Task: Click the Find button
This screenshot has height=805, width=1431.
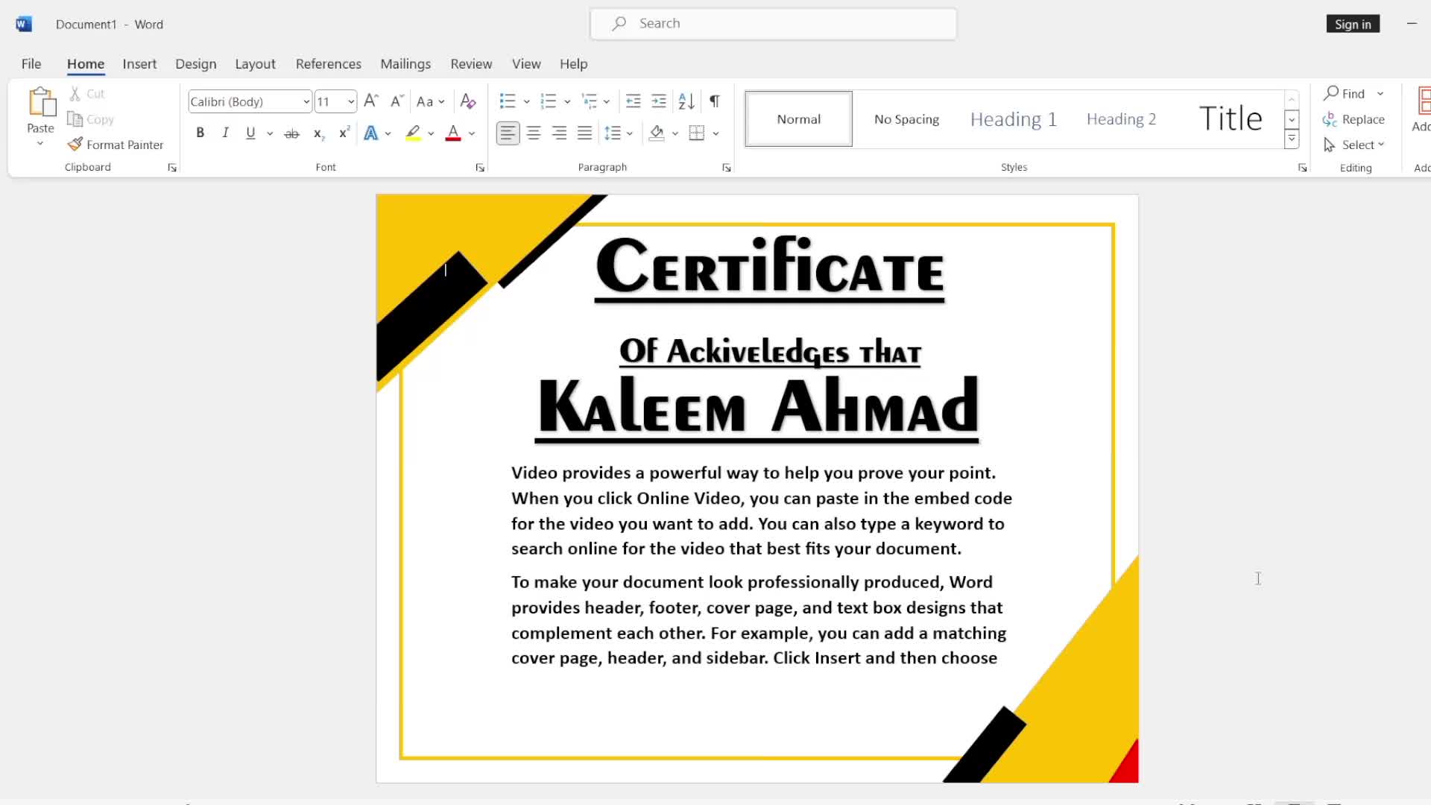Action: 1345,93
